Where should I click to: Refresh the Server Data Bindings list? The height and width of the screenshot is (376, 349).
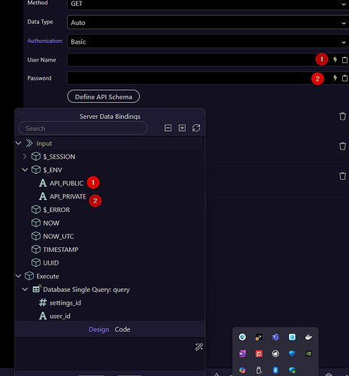pyautogui.click(x=196, y=128)
